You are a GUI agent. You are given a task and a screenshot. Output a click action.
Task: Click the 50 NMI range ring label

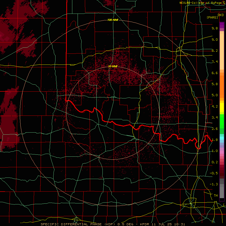point(113,66)
